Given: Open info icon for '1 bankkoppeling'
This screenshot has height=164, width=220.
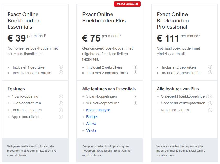Looking at the screenshot, I should point(61,96).
